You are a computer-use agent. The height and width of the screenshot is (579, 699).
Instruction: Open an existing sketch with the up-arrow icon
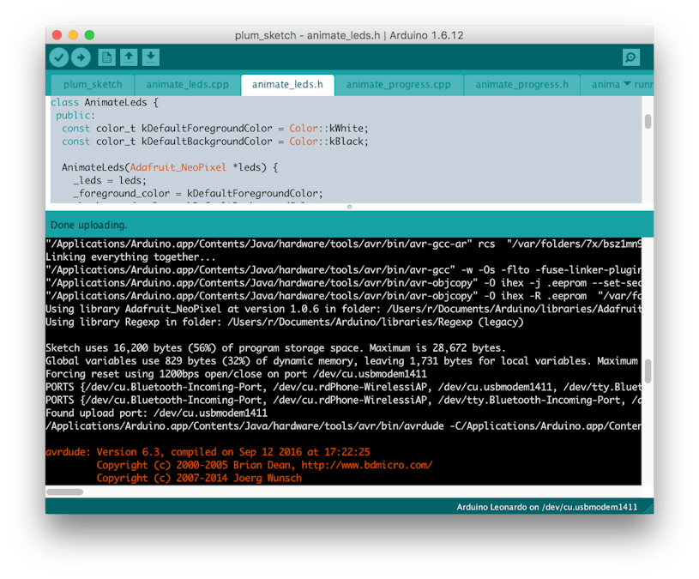pyautogui.click(x=129, y=57)
